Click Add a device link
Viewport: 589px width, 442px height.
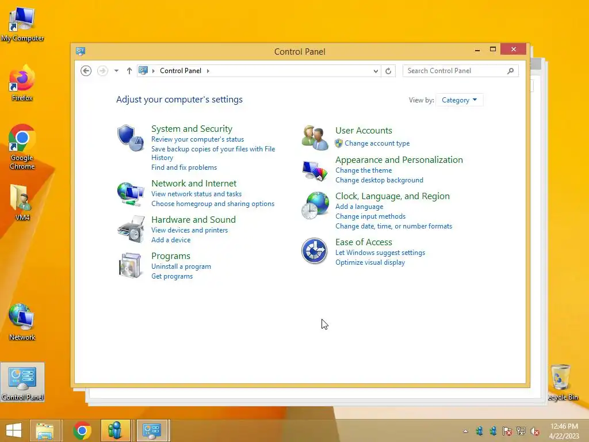[x=171, y=240]
